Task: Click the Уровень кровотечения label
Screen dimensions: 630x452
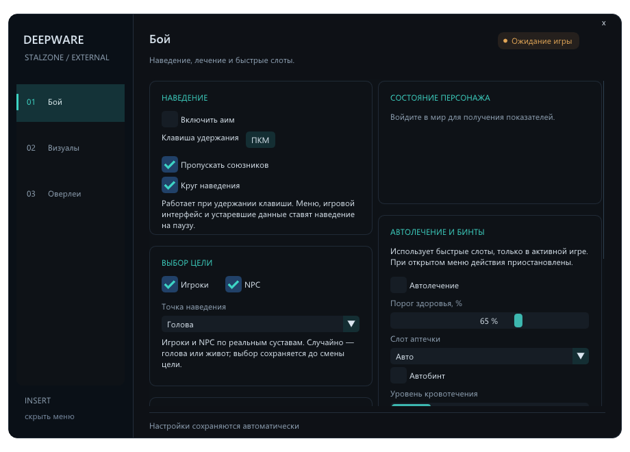Action: tap(434, 394)
